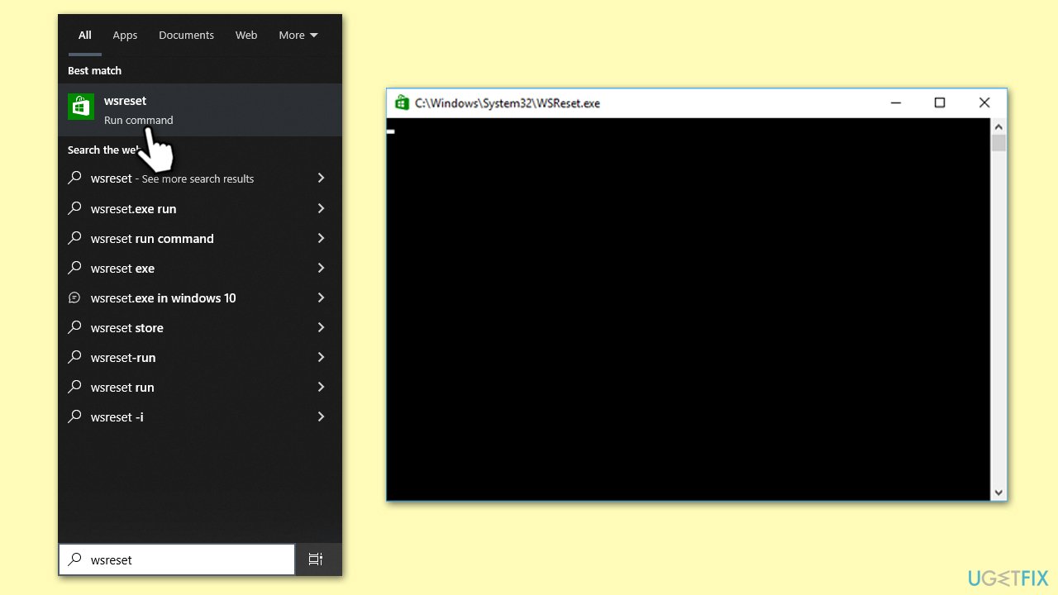Click the search icon beside 'wsreset -i'
The height and width of the screenshot is (595, 1058).
pyautogui.click(x=75, y=416)
